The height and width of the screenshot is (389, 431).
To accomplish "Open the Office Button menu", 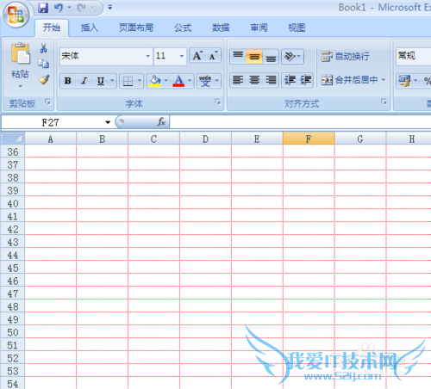I will coord(16,15).
